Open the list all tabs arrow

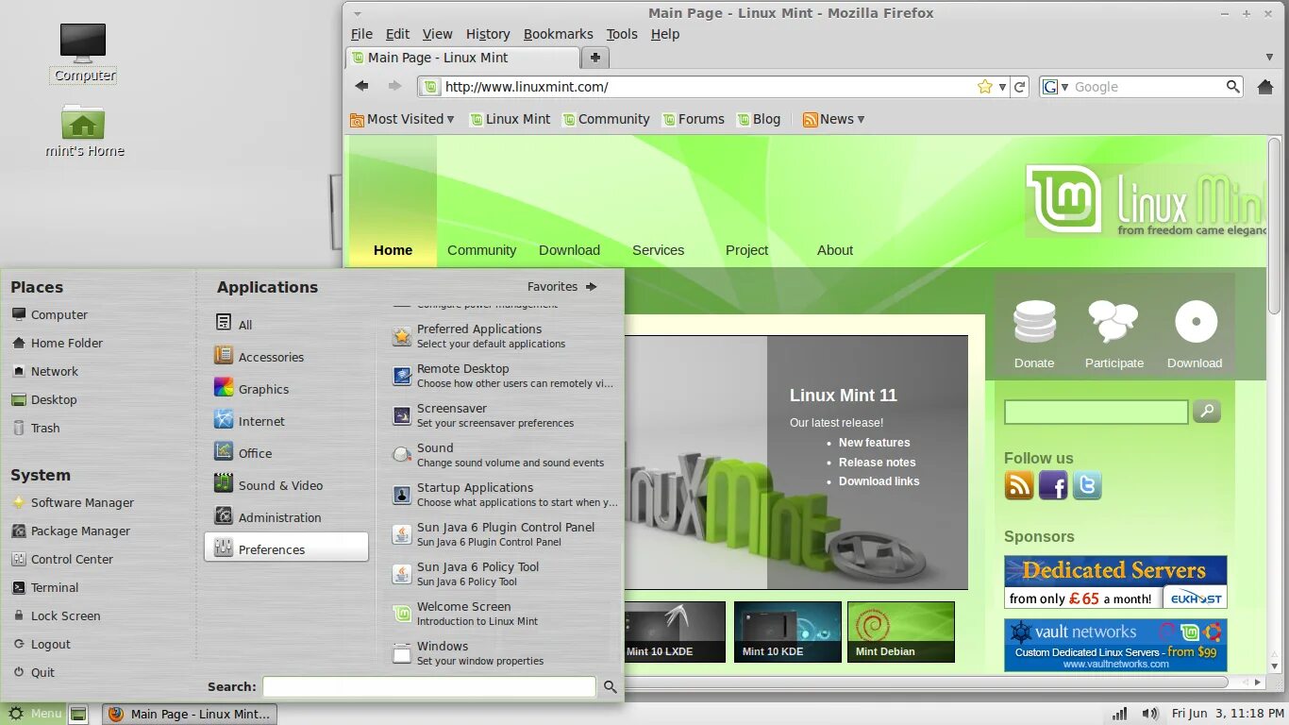1269,58
